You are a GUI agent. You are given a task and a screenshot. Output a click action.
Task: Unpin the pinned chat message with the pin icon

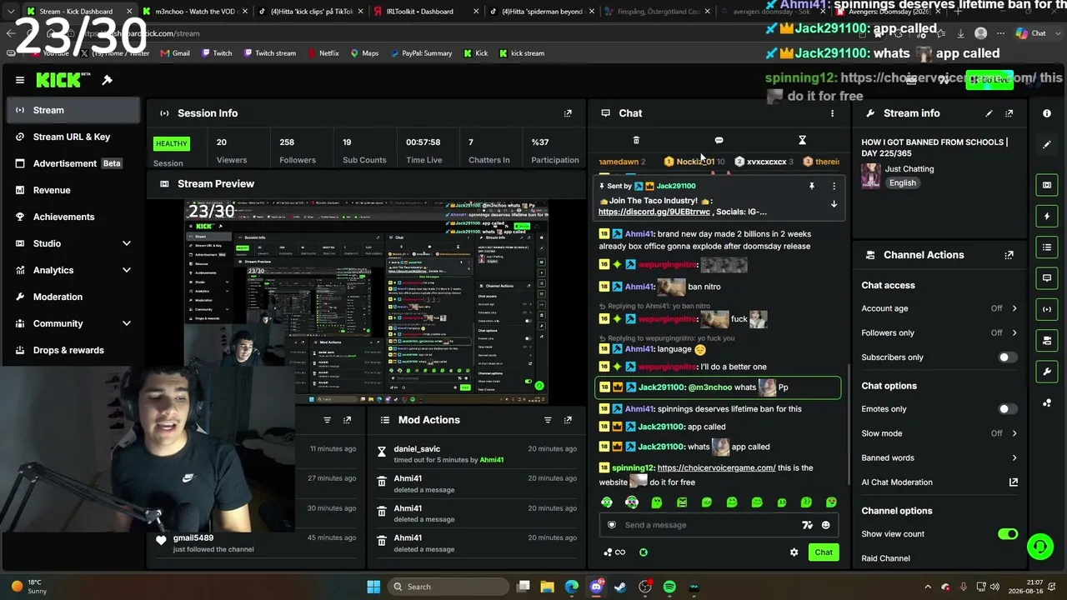tap(811, 186)
